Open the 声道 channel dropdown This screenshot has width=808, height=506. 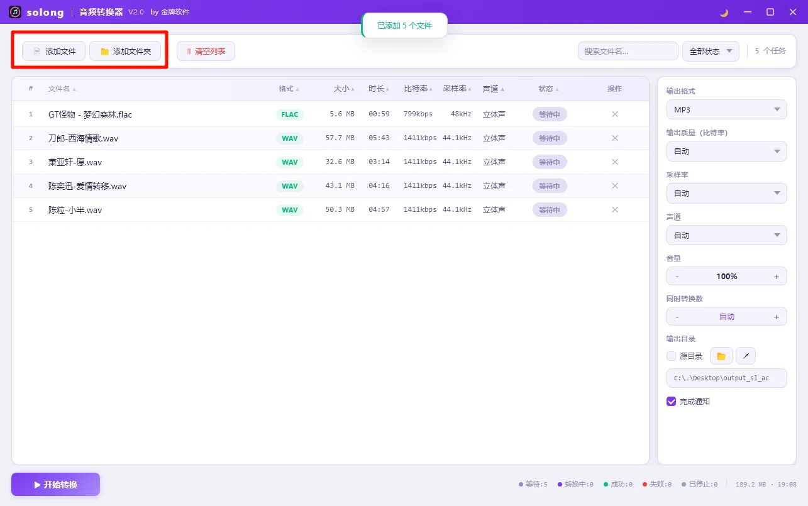[726, 234]
